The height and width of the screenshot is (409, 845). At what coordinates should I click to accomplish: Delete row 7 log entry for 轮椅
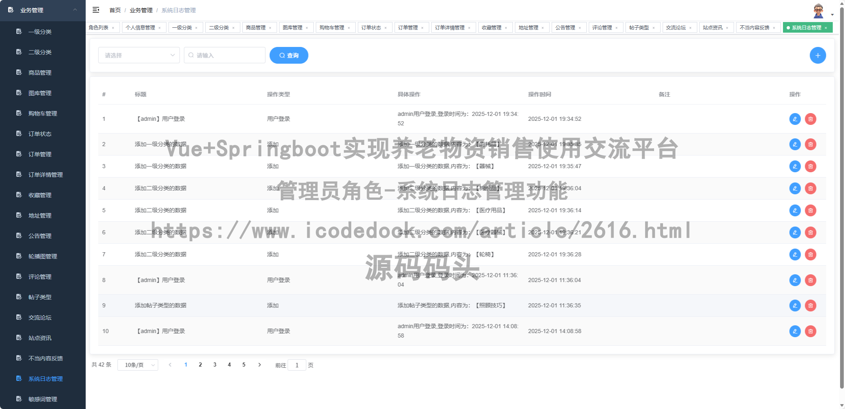pyautogui.click(x=811, y=254)
